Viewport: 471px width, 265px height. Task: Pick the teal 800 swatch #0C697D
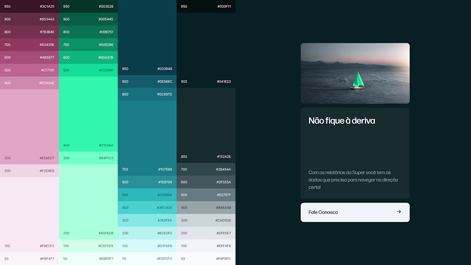(x=147, y=94)
